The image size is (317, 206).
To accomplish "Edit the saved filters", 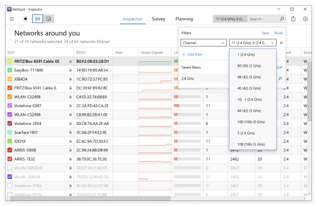I will 280,67.
